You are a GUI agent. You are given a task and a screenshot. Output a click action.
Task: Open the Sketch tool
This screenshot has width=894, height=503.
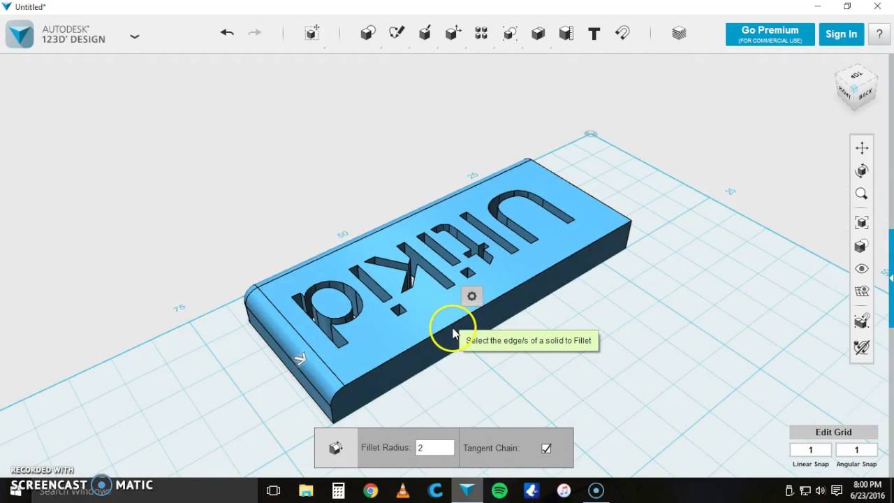pos(397,33)
